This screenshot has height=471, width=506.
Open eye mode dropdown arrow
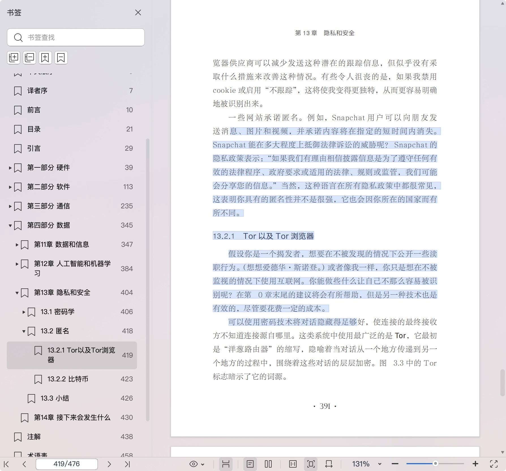(x=203, y=464)
